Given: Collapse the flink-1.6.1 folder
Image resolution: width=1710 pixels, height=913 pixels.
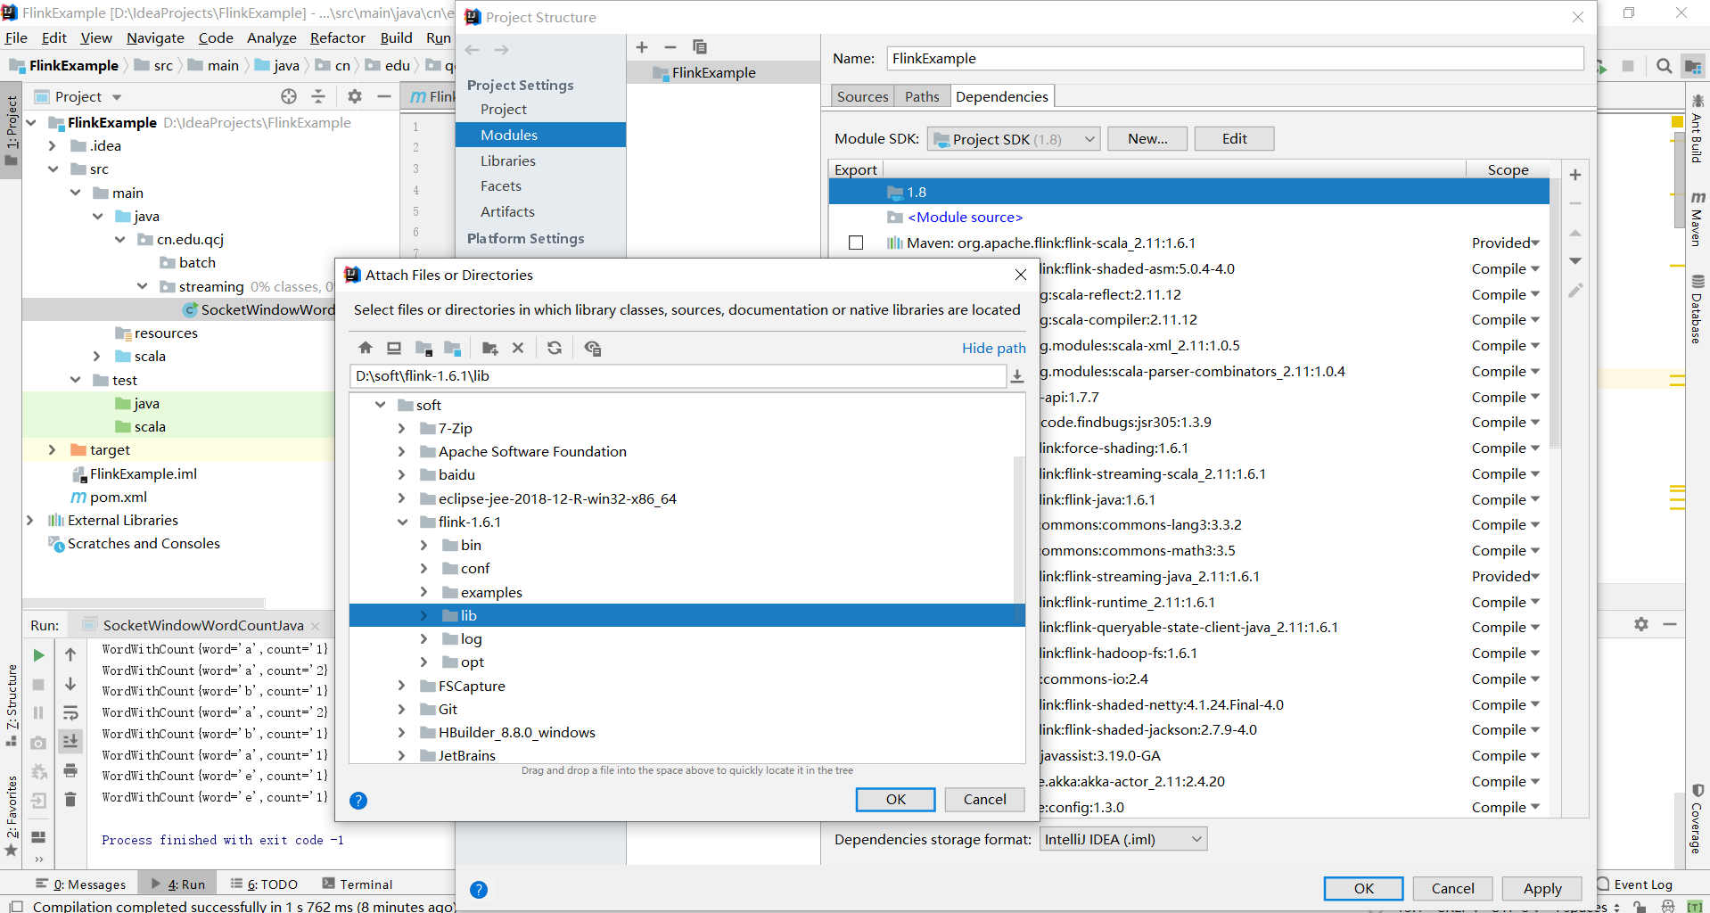Looking at the screenshot, I should [x=402, y=522].
